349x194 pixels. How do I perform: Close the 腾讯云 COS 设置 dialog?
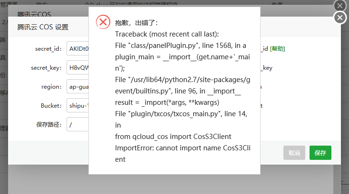pos(339,18)
